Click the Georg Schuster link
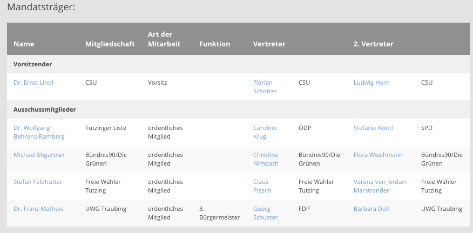This screenshot has width=473, height=233. click(x=265, y=213)
